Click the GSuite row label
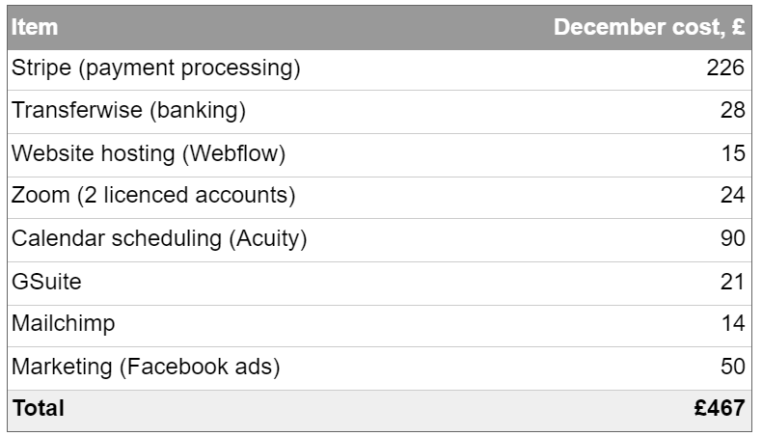This screenshot has width=762, height=436. [46, 282]
